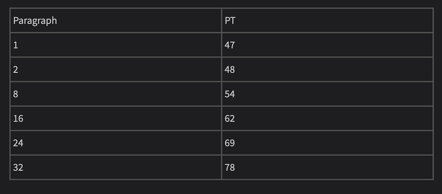The height and width of the screenshot is (194, 442).
Task: Click the line separating rows 24 and 32
Action: tap(221, 155)
